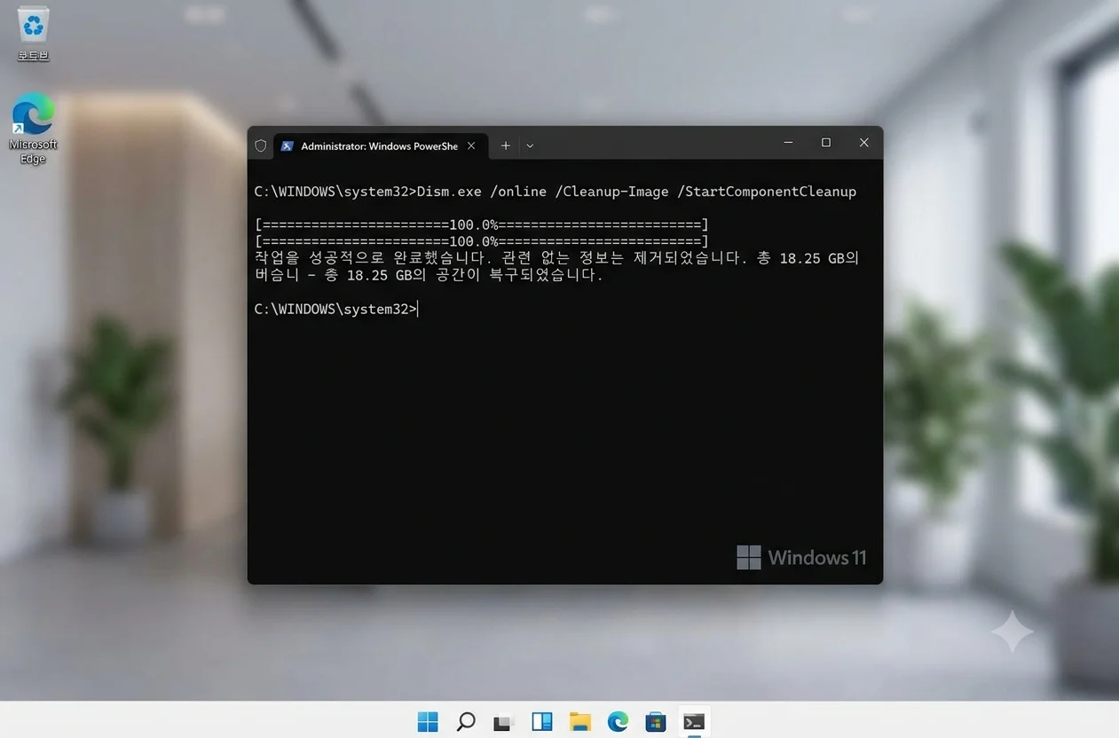The height and width of the screenshot is (738, 1119).
Task: Click the '18.25 GB의 공간이 복구되었습니다' line
Action: (429, 275)
